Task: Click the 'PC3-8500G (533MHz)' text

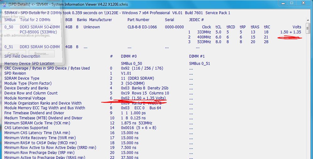Action: click(x=38, y=32)
